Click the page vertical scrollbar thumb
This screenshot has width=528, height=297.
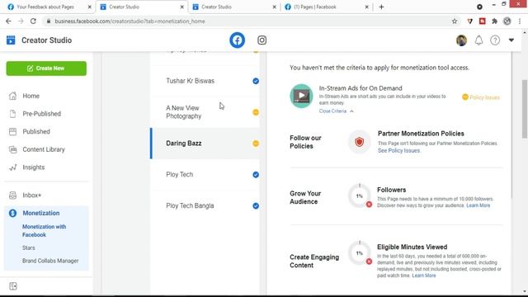(525, 109)
